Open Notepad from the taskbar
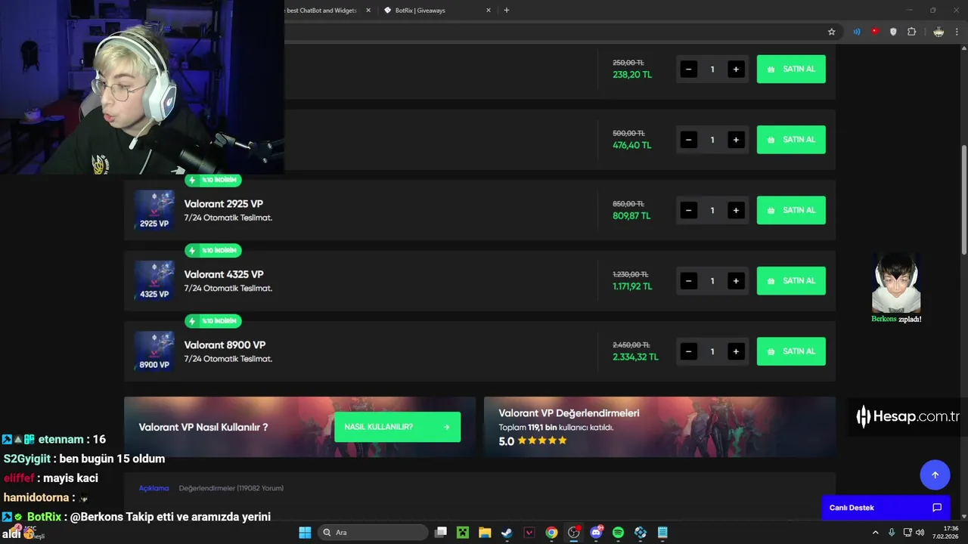Image resolution: width=968 pixels, height=544 pixels. click(662, 533)
